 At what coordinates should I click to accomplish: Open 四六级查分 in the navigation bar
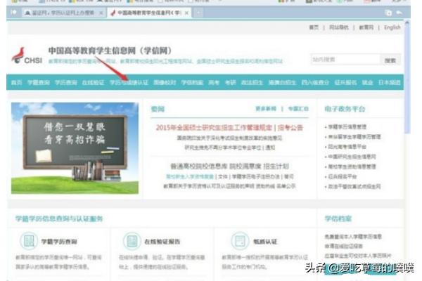point(315,82)
